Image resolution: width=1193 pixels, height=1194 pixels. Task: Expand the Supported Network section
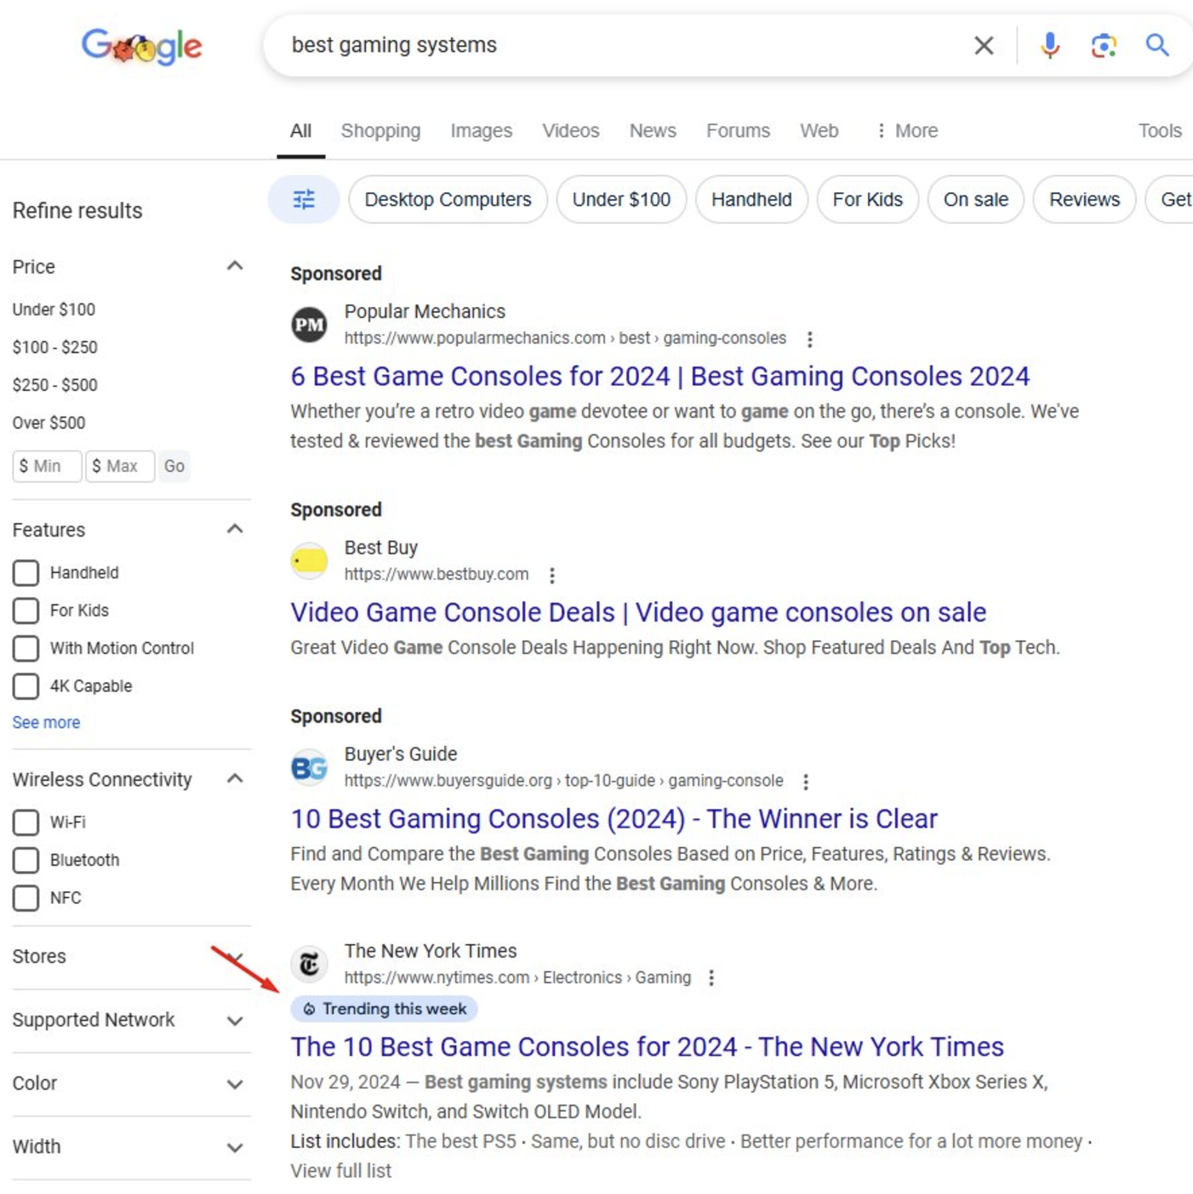[x=235, y=1021]
